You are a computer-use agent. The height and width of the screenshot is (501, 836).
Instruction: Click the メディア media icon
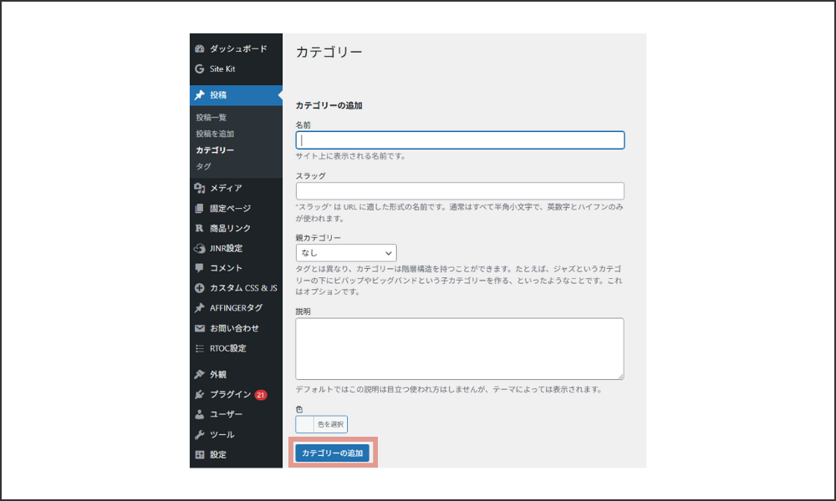[x=200, y=188]
